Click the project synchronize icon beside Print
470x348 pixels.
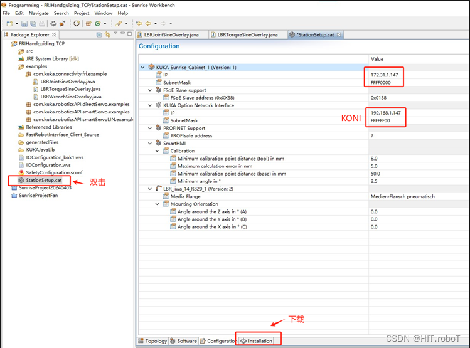(x=53, y=23)
